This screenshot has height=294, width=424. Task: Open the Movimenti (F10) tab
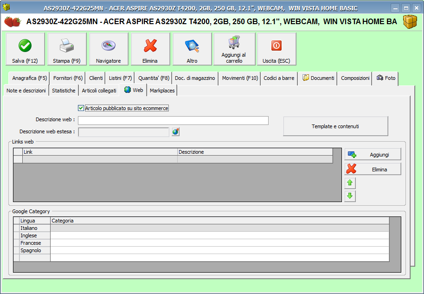[240, 78]
